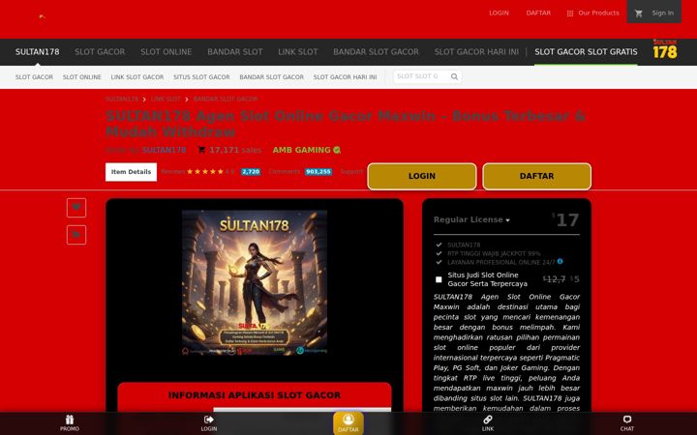Screen dimensions: 697x435
Task: Open SLOT GACOR main navigation item
Action: (100, 52)
